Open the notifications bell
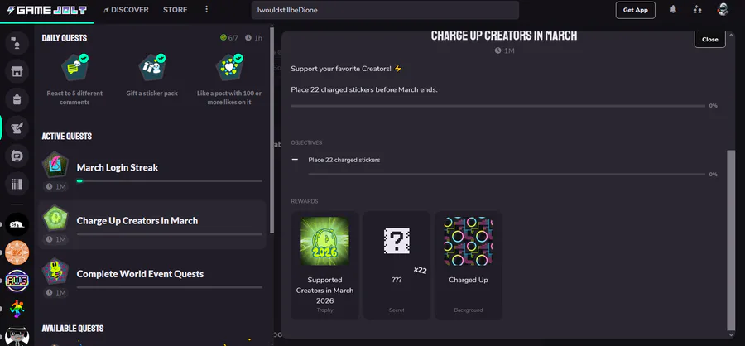The width and height of the screenshot is (745, 346). click(673, 9)
